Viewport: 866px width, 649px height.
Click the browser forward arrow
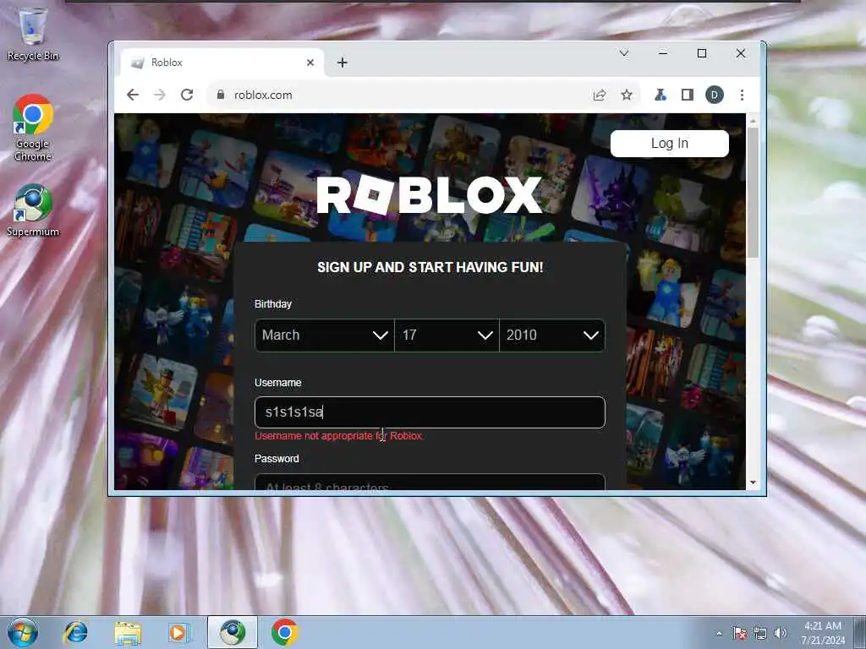click(x=160, y=95)
